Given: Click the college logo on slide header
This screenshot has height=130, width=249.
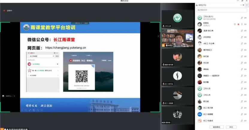Looking at the screenshot, I should tap(26, 27).
